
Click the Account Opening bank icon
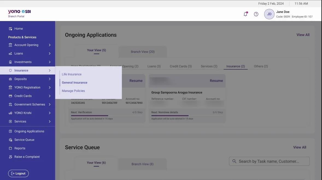(x=10, y=45)
